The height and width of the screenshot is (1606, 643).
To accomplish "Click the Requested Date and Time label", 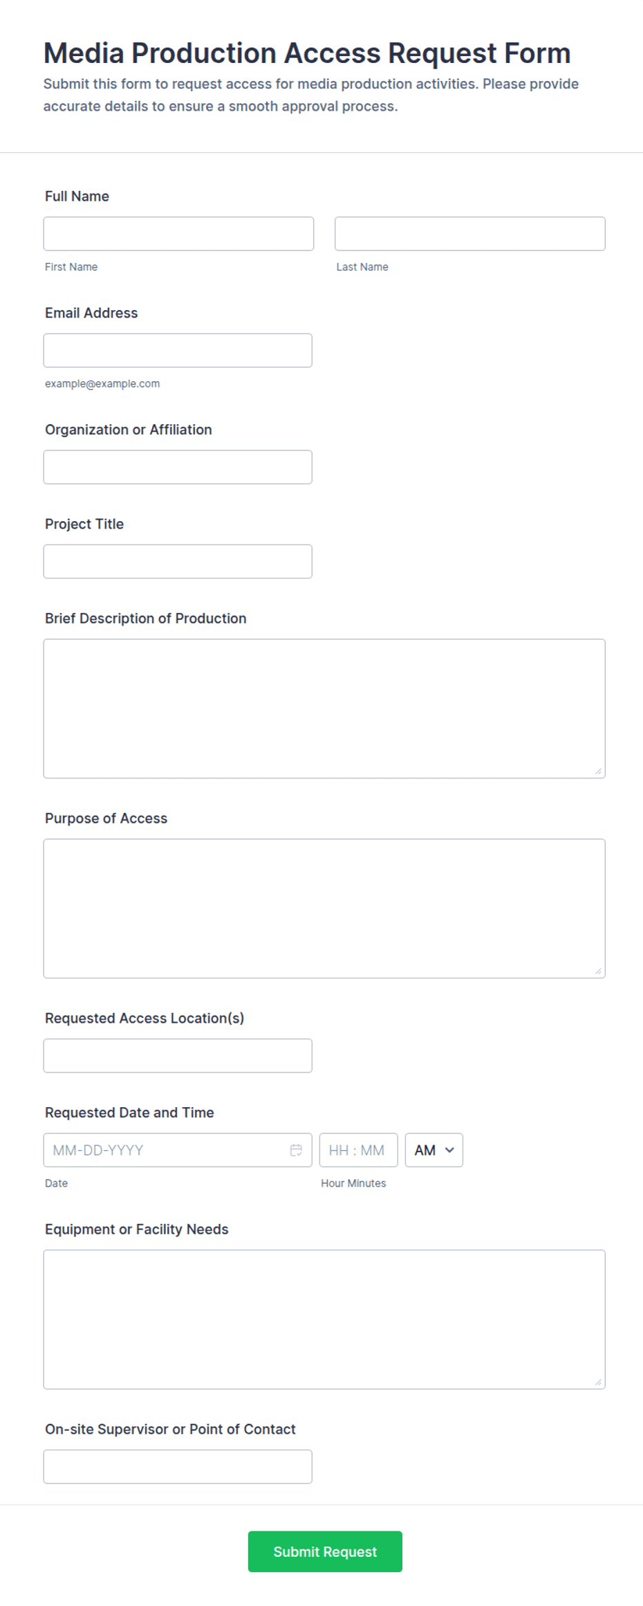I will coord(129,1113).
